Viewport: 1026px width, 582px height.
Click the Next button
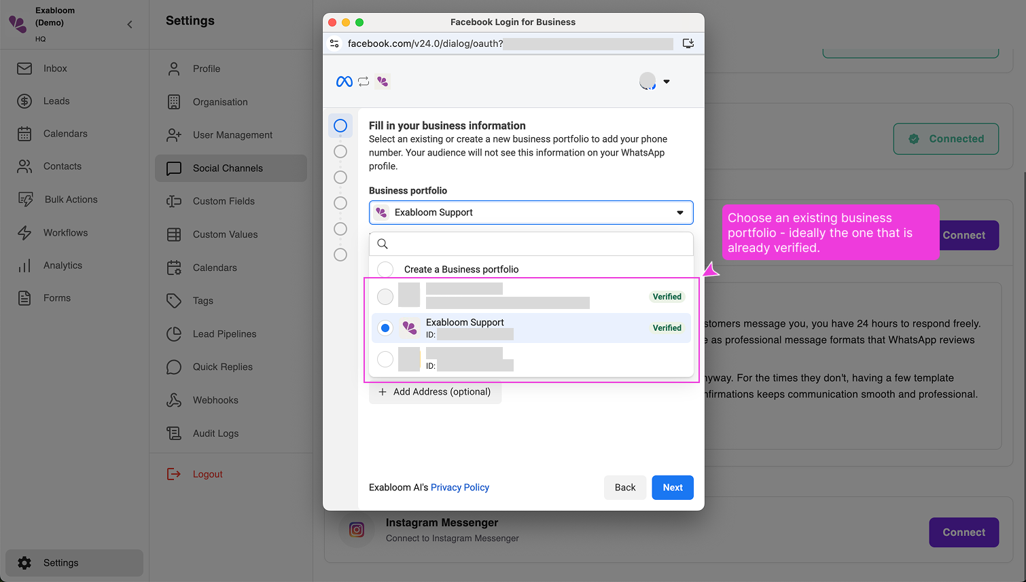point(672,488)
